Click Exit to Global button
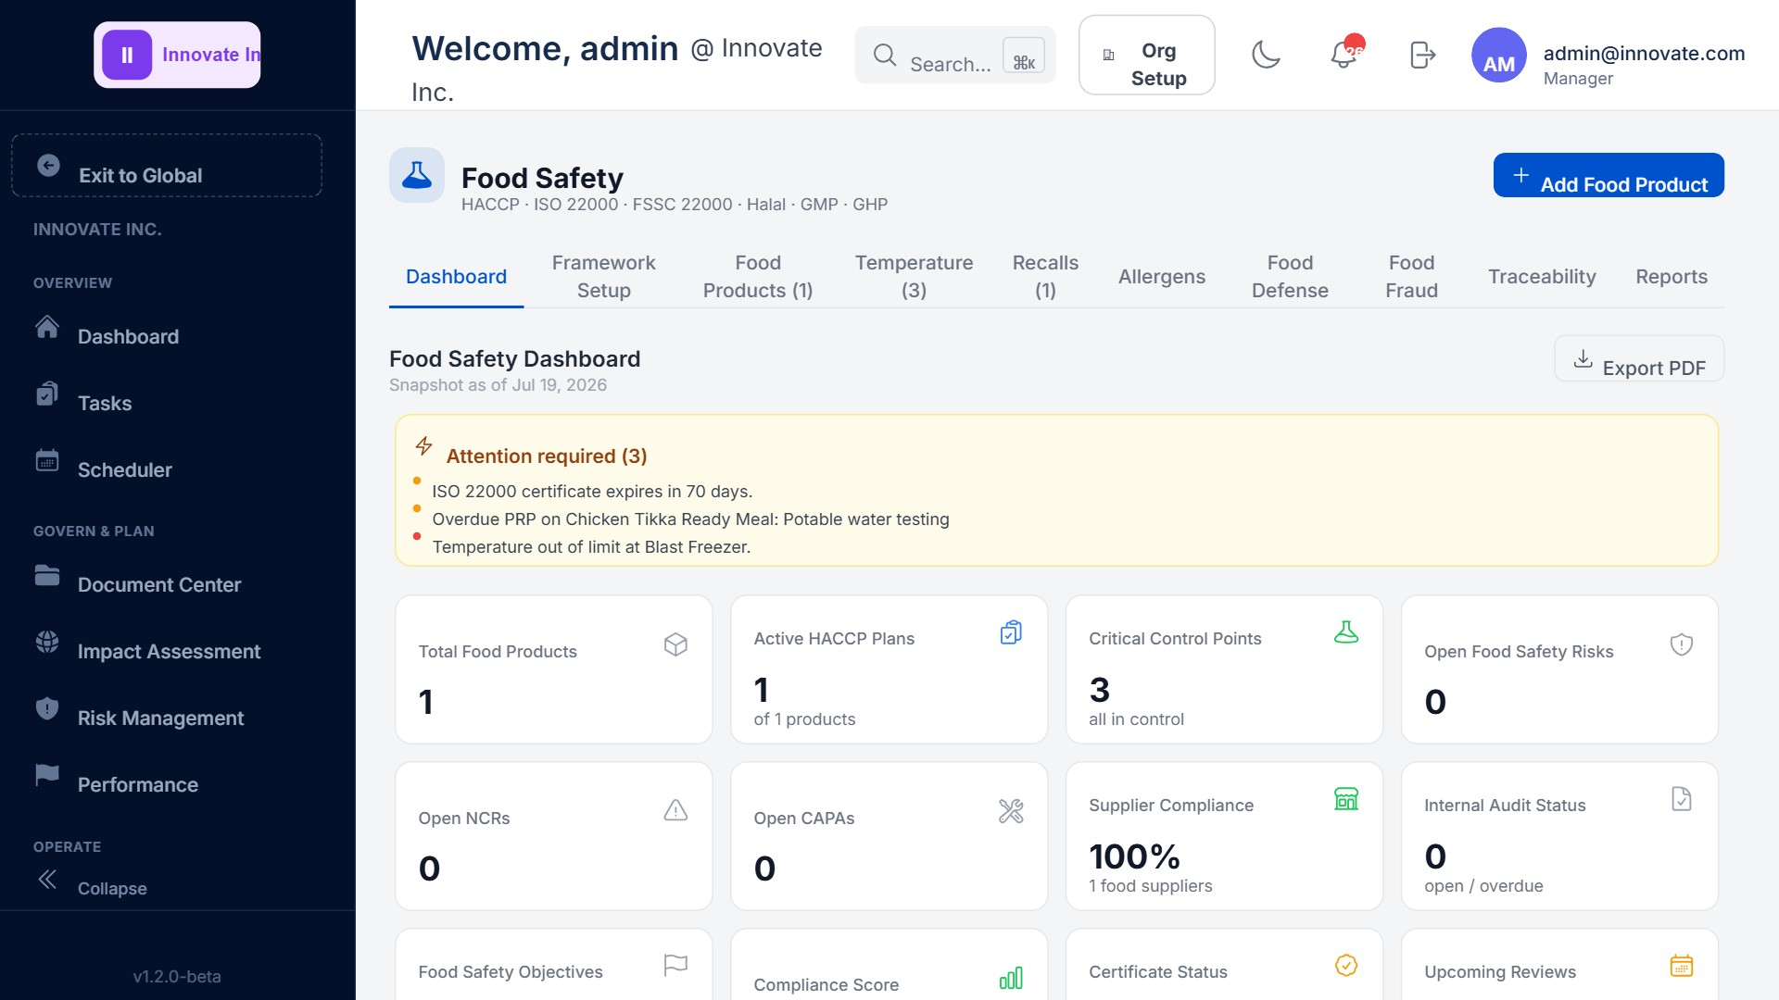 [167, 166]
